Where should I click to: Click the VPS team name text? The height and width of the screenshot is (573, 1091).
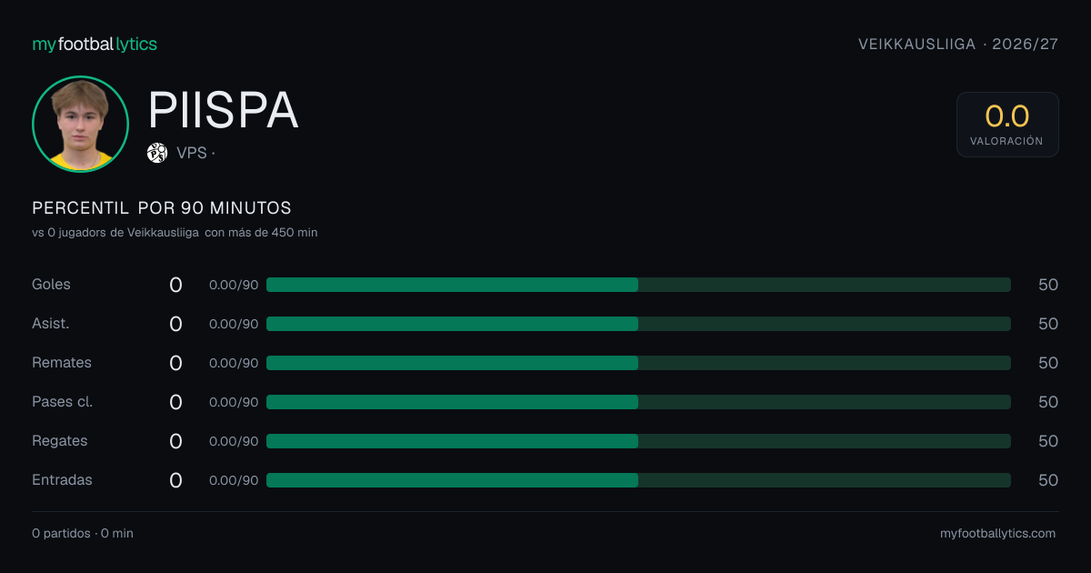point(192,153)
